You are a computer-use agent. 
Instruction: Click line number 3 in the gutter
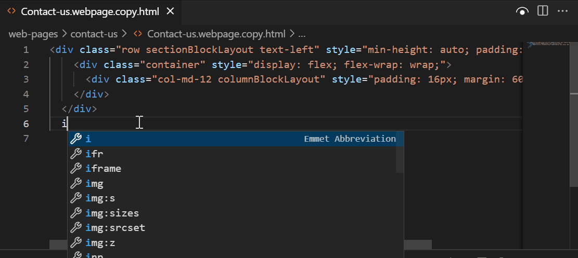(27, 79)
